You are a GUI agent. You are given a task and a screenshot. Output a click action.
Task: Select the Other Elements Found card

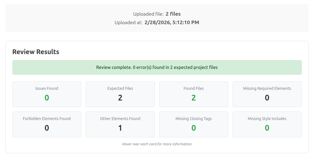click(120, 124)
